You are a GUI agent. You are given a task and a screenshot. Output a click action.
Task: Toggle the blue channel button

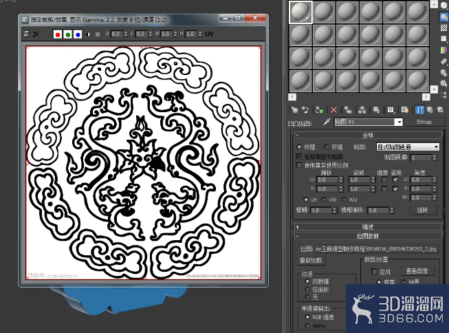[x=78, y=34]
